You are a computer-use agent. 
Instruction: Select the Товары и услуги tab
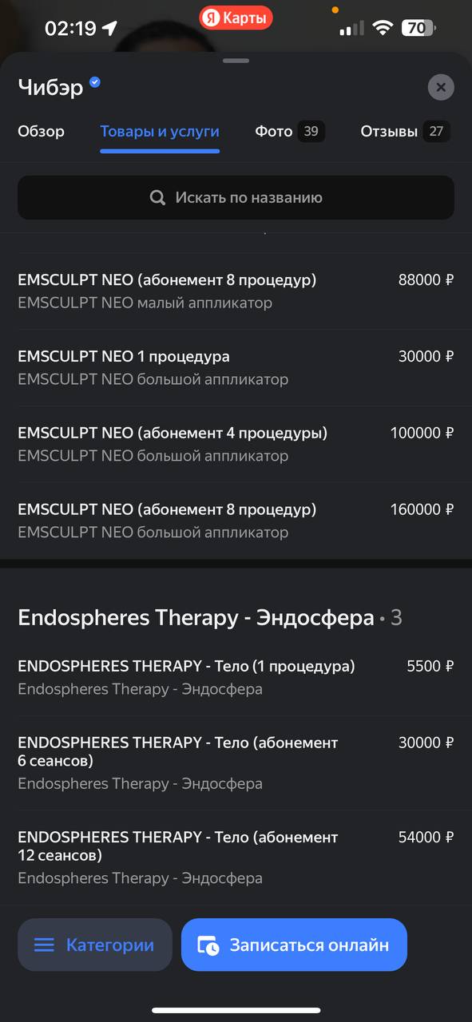coord(160,132)
